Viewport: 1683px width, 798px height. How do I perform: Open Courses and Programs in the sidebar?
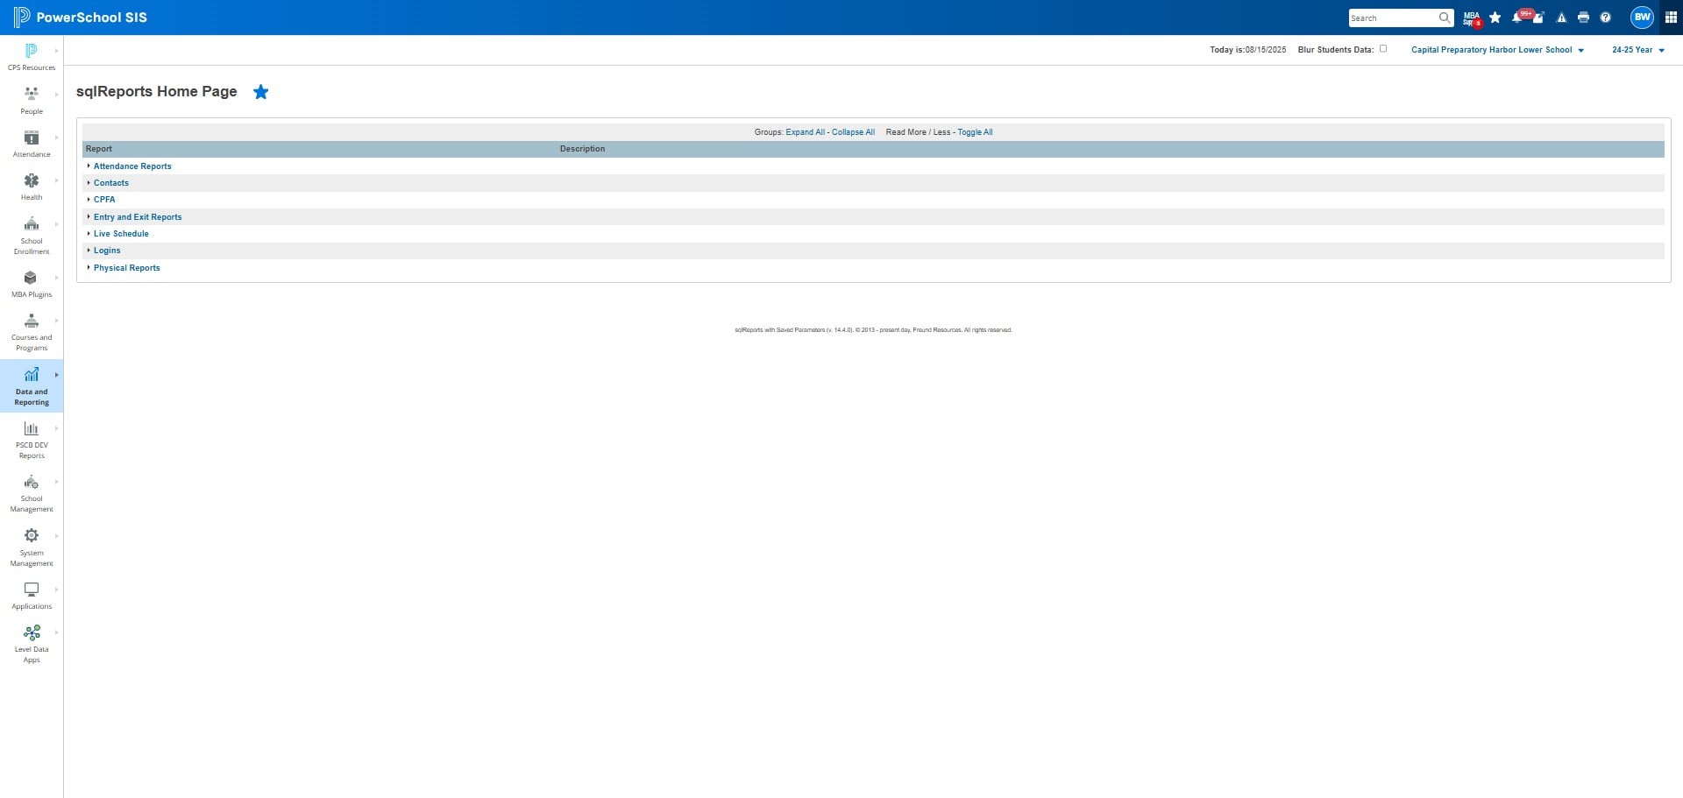pos(32,332)
